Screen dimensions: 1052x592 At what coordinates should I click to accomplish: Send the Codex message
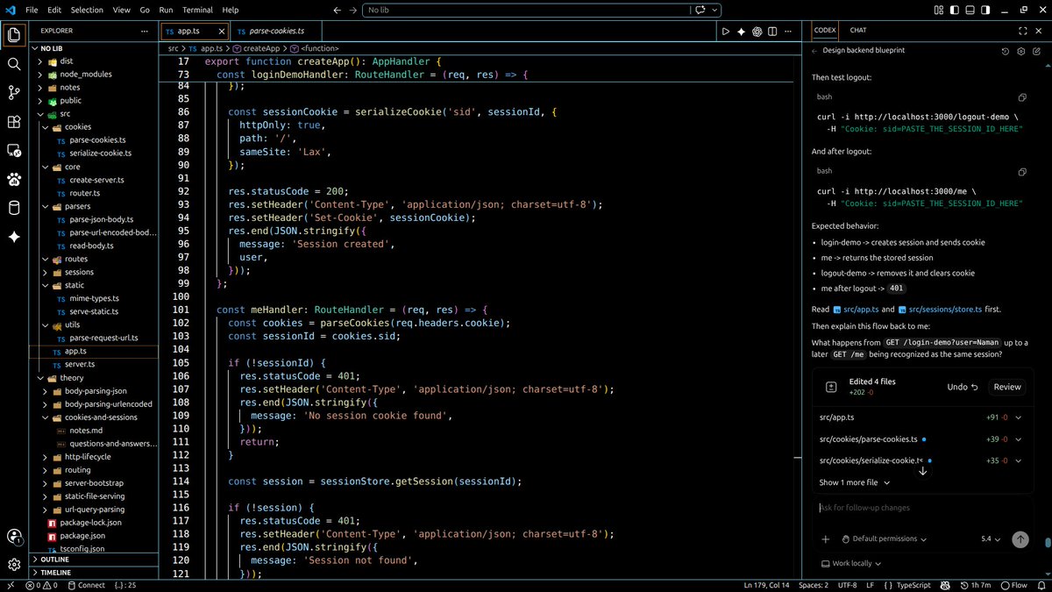point(1020,539)
